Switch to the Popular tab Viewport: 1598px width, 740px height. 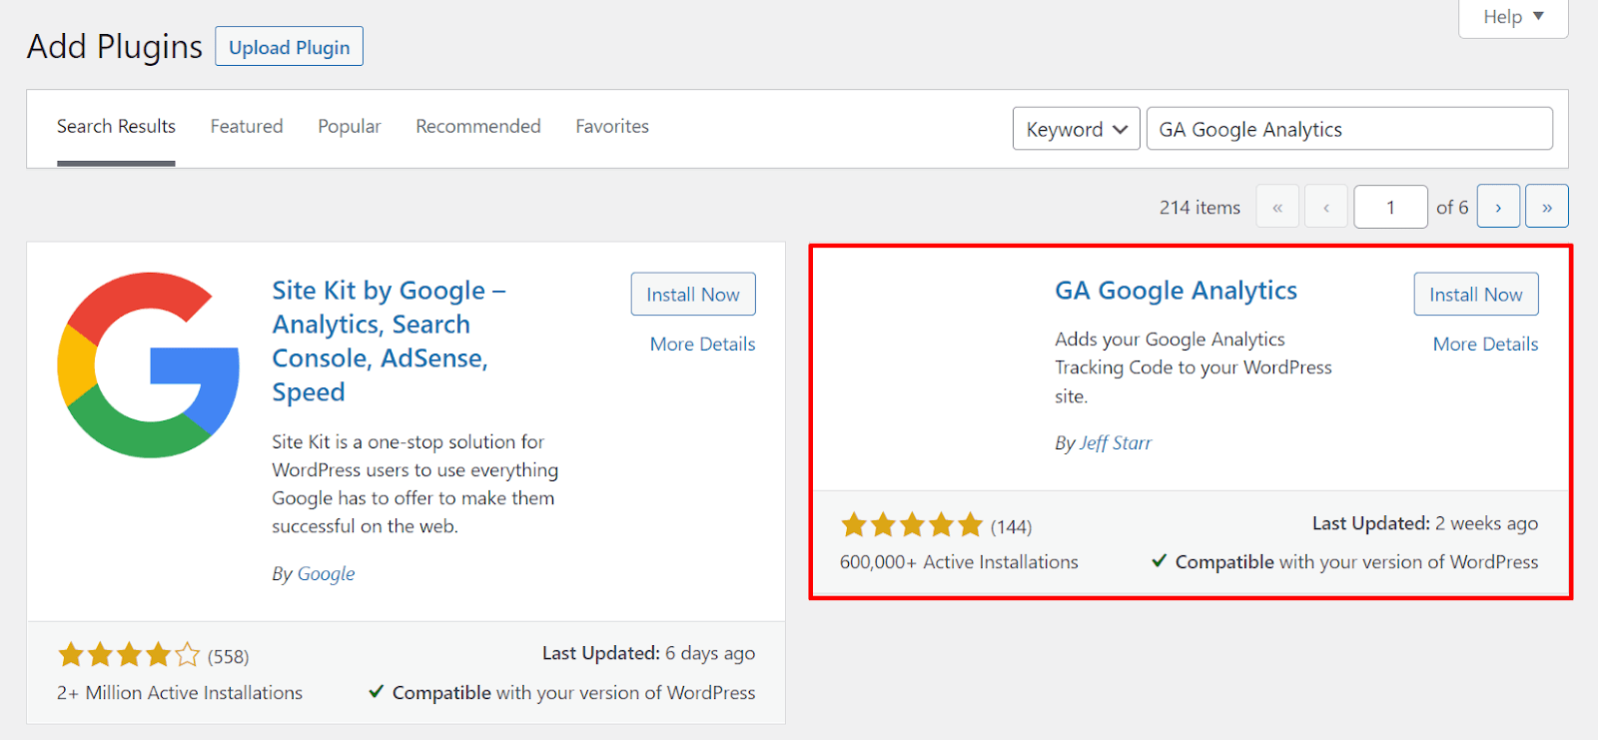(350, 127)
